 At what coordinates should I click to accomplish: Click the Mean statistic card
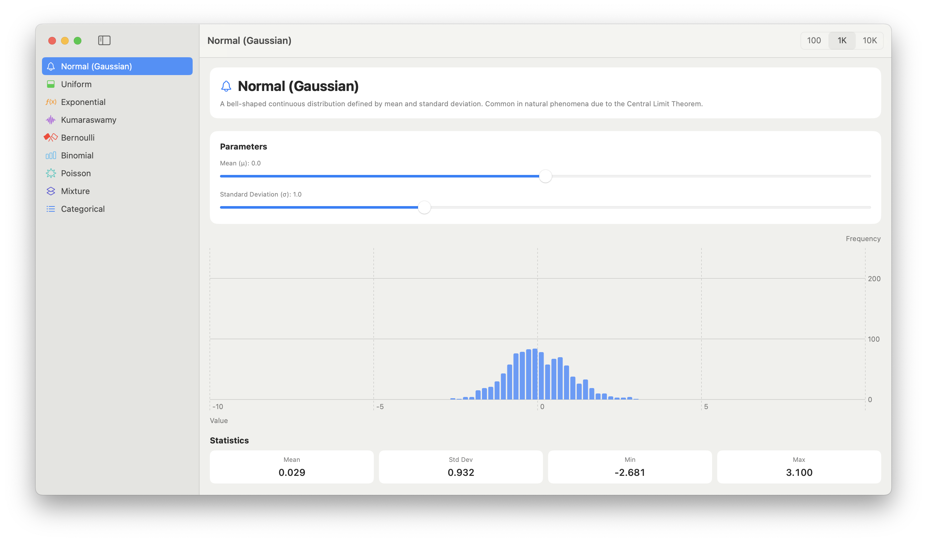click(x=291, y=467)
